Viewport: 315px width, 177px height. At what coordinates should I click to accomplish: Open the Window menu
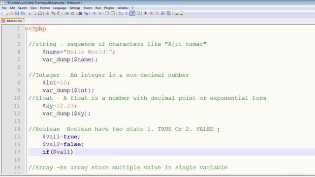(x=123, y=8)
